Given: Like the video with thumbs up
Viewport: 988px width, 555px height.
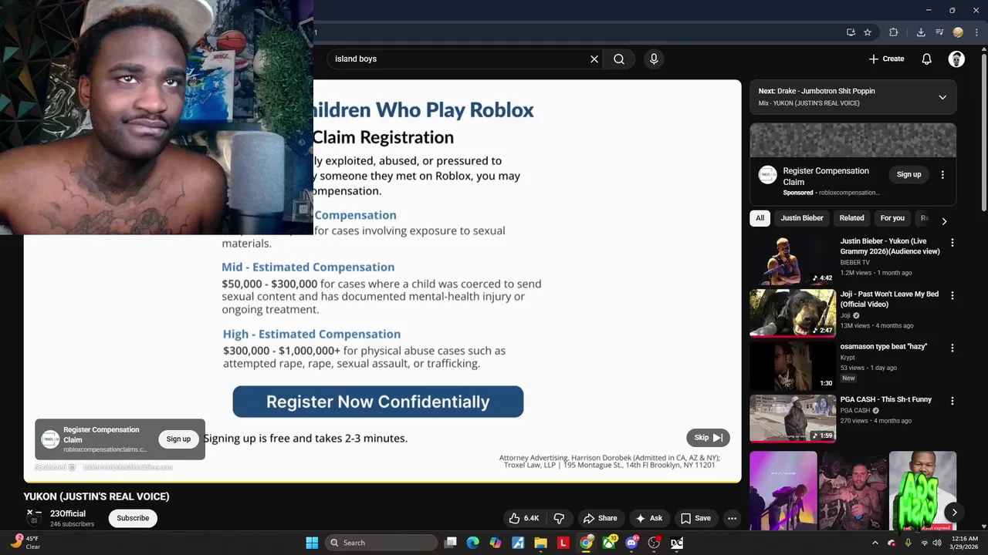Looking at the screenshot, I should click(523, 518).
